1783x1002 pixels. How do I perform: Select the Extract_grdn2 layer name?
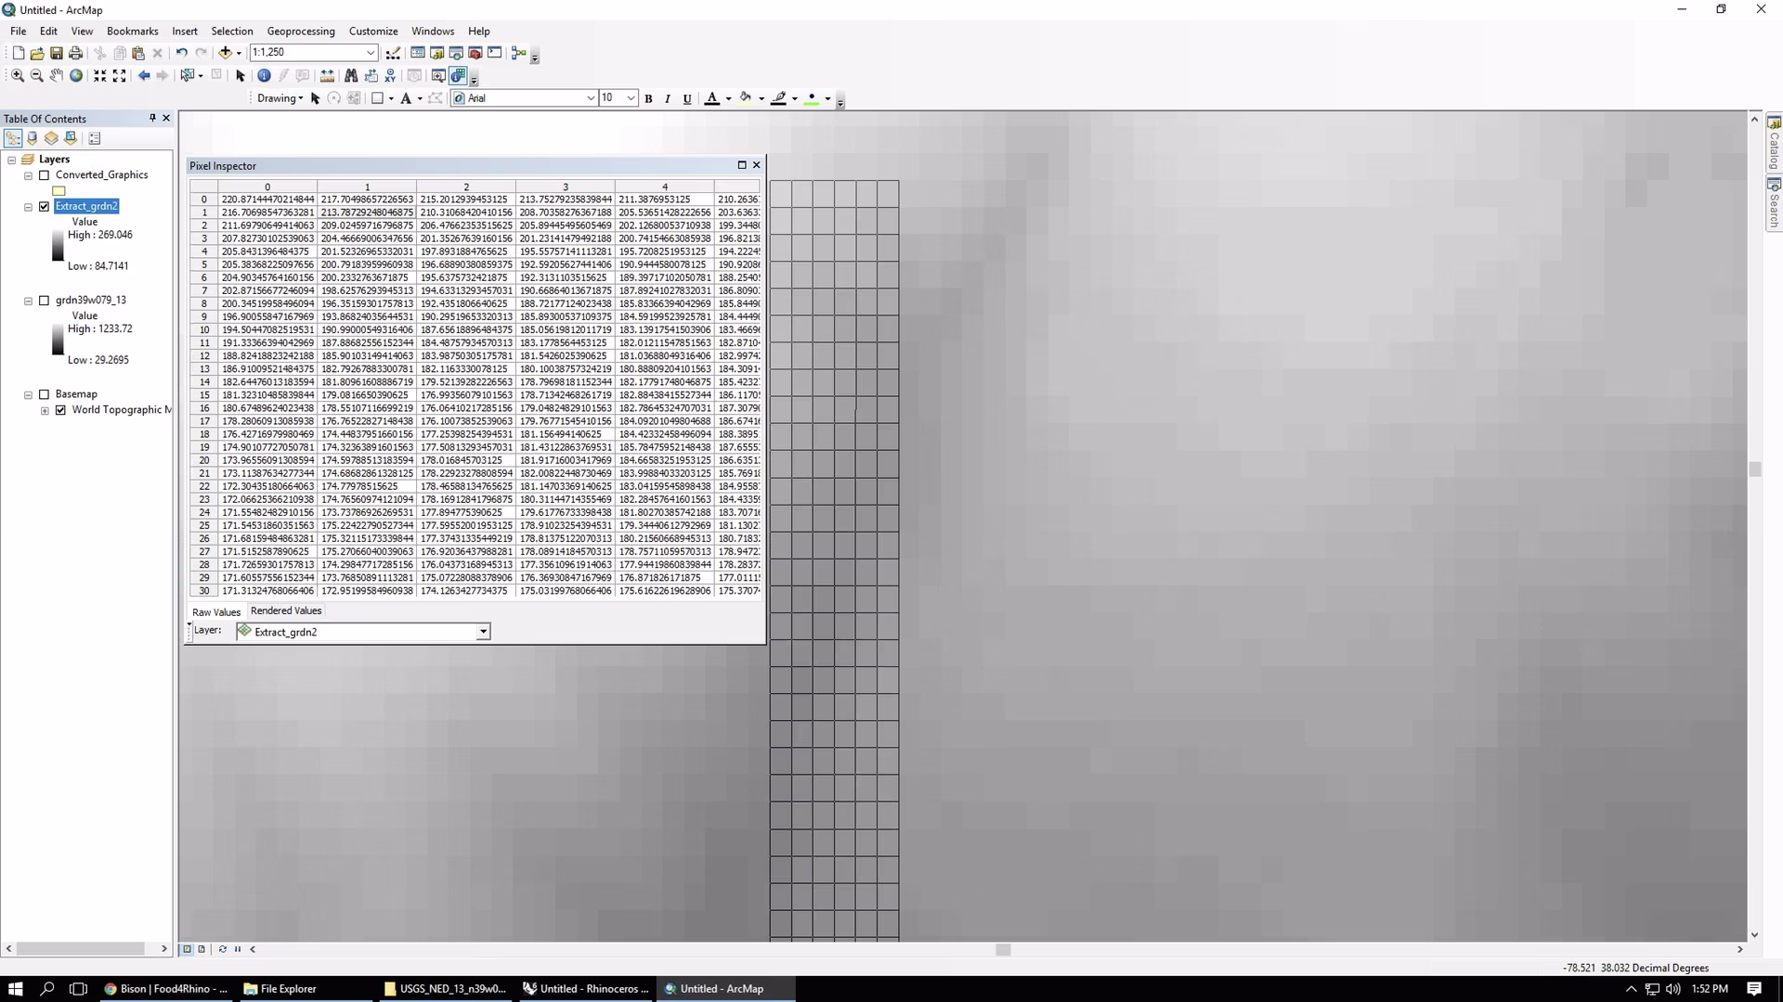[x=86, y=206]
